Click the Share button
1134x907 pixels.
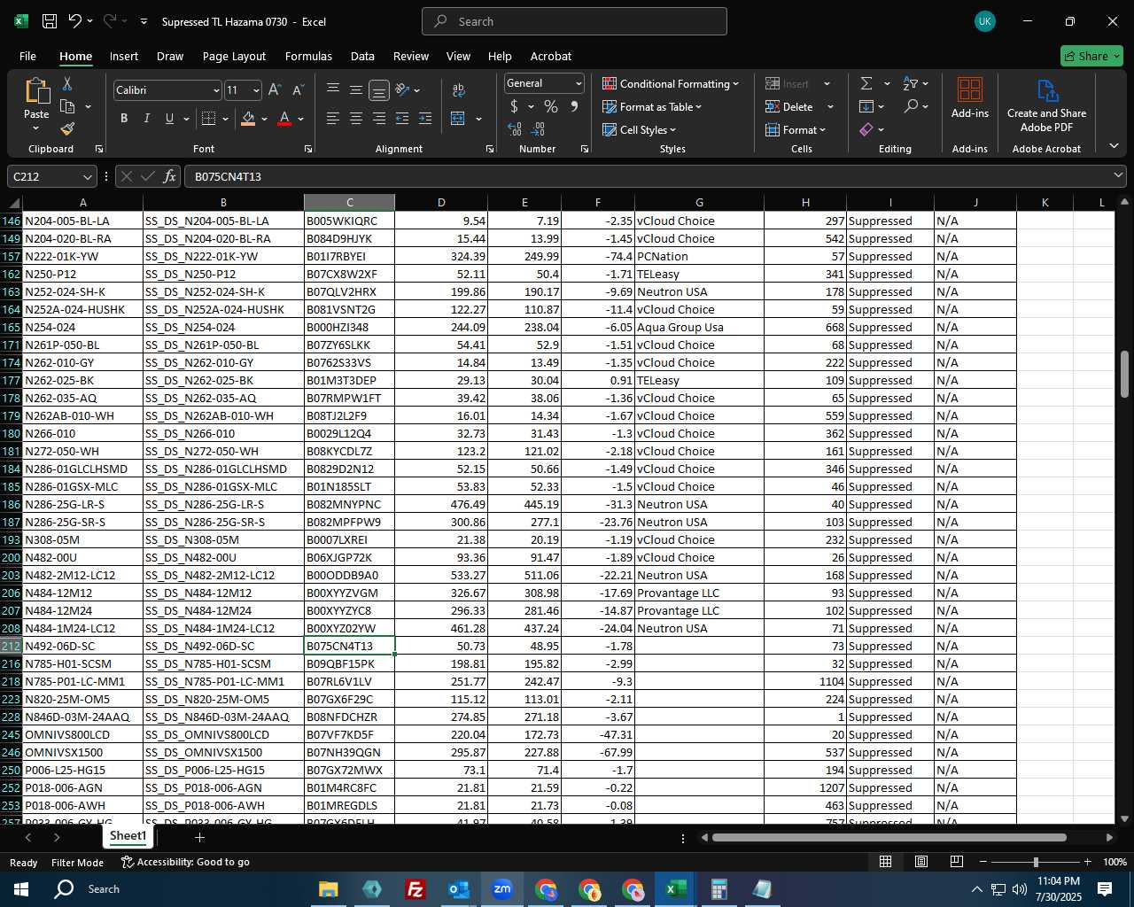(1091, 56)
